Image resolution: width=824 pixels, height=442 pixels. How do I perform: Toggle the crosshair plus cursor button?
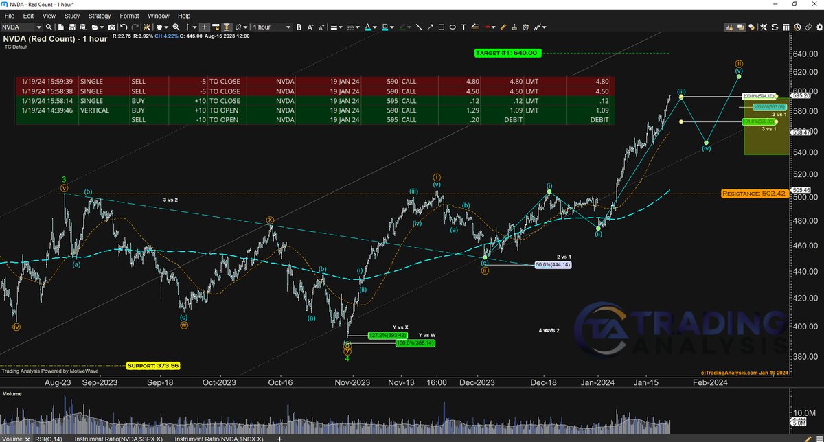(204, 27)
